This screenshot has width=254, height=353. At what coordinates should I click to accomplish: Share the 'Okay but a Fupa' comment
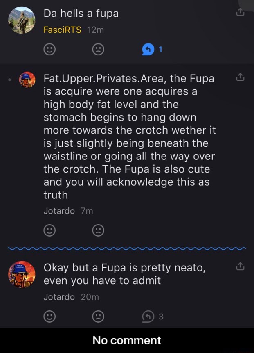[x=241, y=266]
